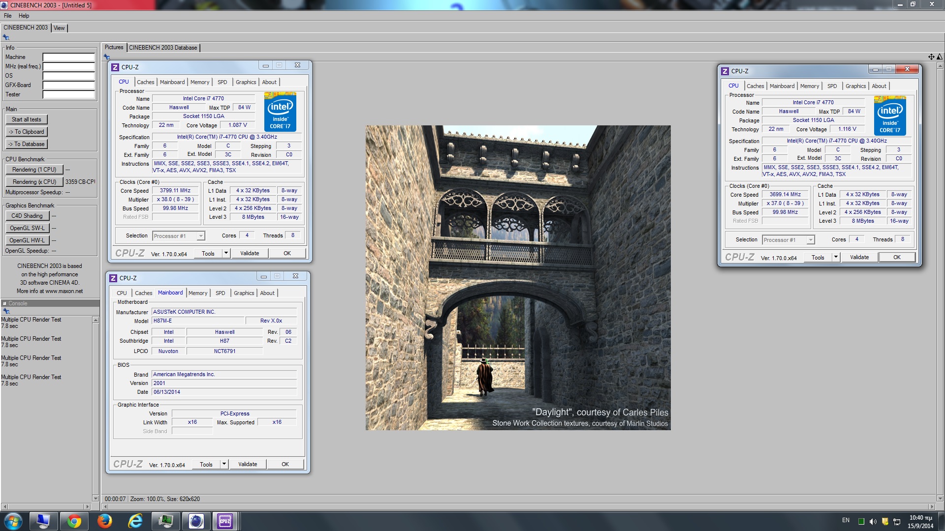945x531 pixels.
Task: Click the move arrows icon at top right of picture view
Action: (931, 57)
